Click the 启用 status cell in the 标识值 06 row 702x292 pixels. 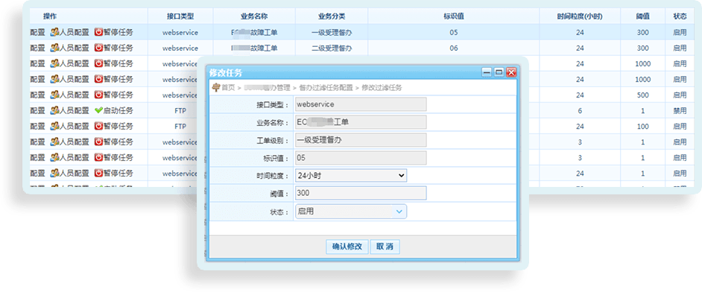(680, 48)
